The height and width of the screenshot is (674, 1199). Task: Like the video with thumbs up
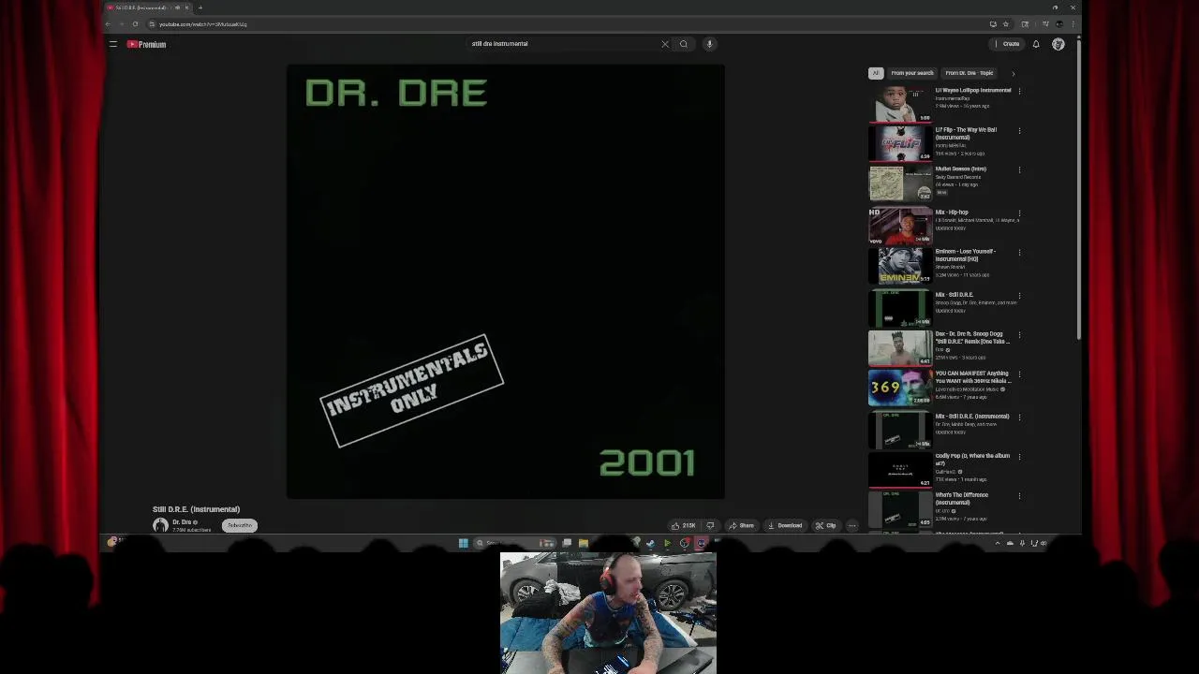[683, 525]
